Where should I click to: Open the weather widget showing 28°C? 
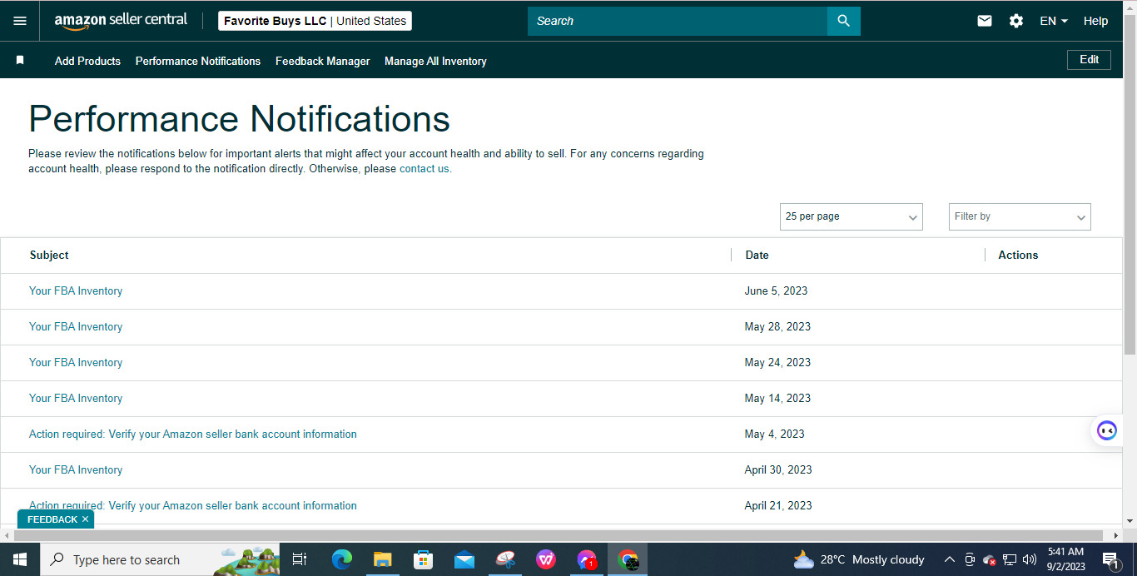859,559
